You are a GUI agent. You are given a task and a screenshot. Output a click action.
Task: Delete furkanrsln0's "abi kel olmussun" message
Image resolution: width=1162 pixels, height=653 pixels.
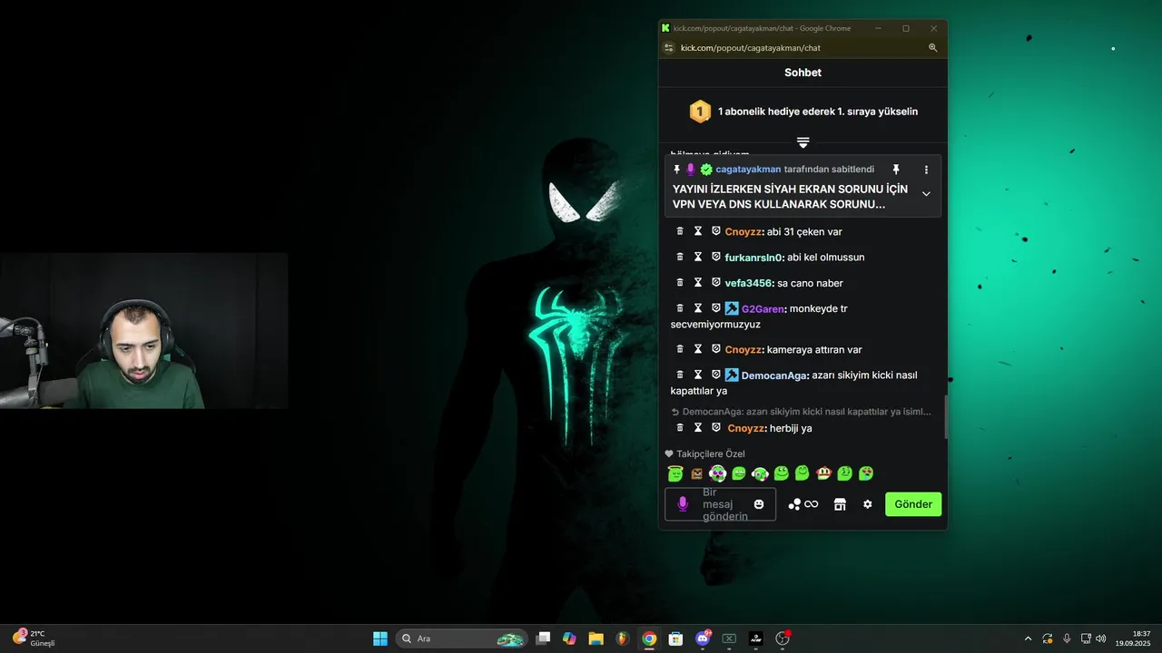coord(680,257)
